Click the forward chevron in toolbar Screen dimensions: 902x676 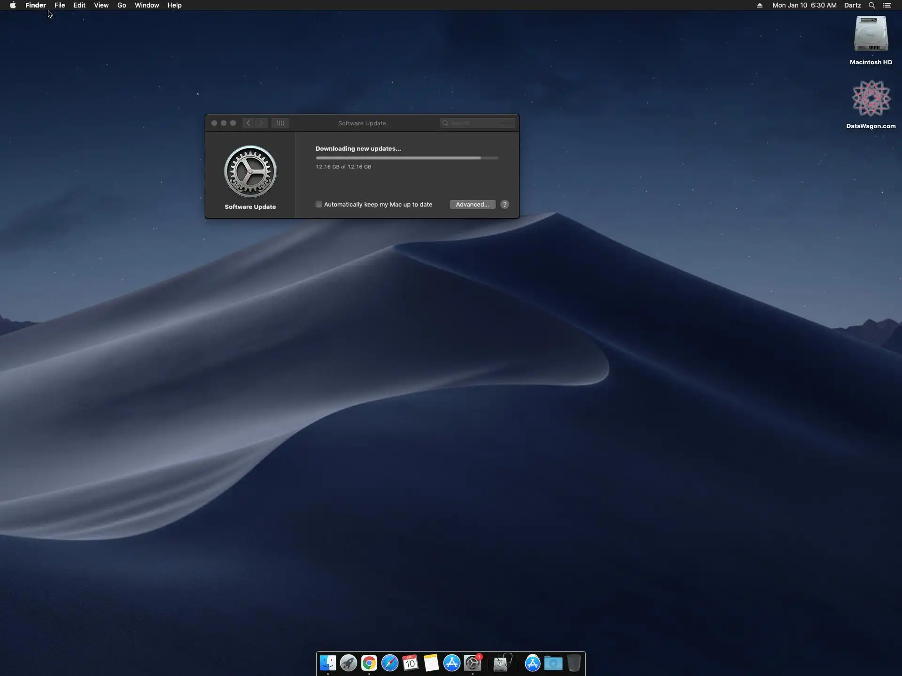[262, 123]
